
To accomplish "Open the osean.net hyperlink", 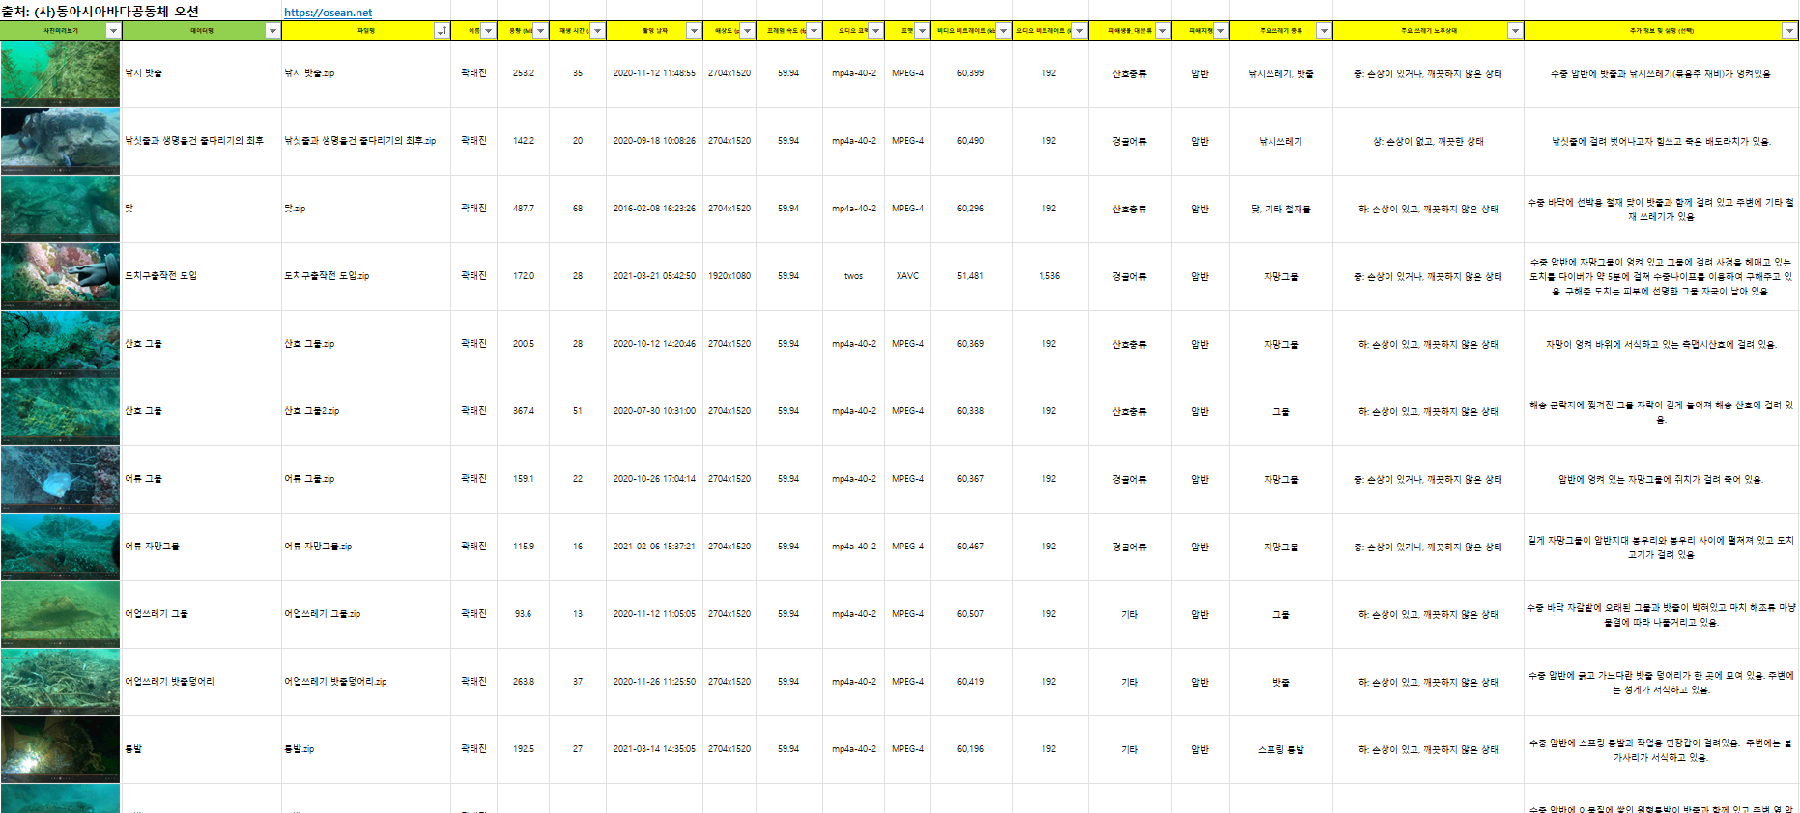I will coord(328,13).
